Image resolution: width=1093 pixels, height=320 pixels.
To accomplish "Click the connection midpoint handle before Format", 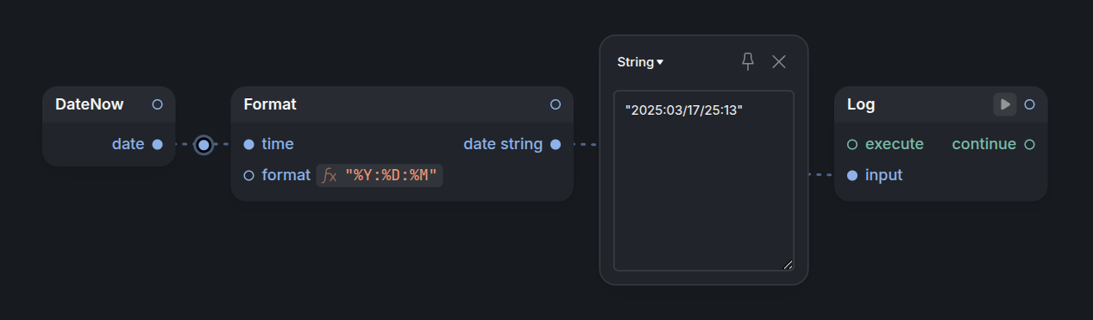I will 204,144.
